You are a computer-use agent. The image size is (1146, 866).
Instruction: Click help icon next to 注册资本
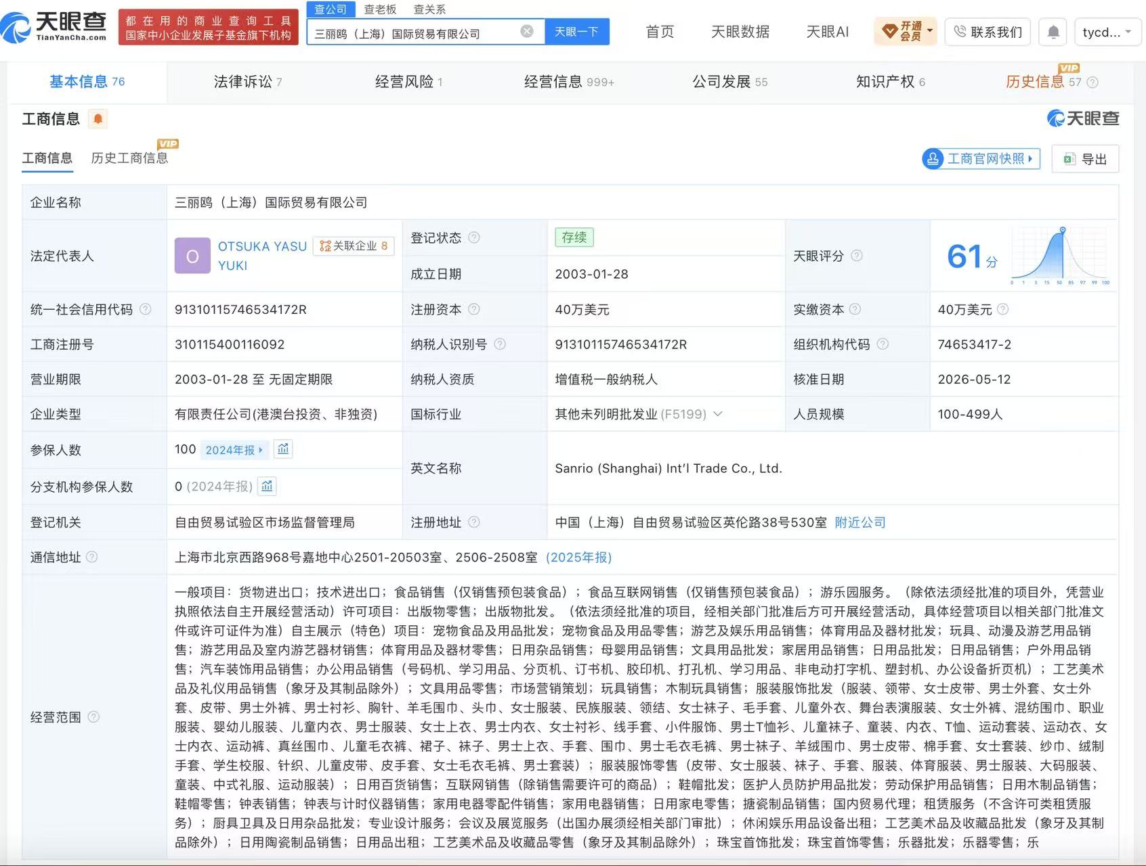click(474, 309)
